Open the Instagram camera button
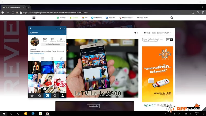This screenshot has width=206, height=116. [x=47, y=96]
